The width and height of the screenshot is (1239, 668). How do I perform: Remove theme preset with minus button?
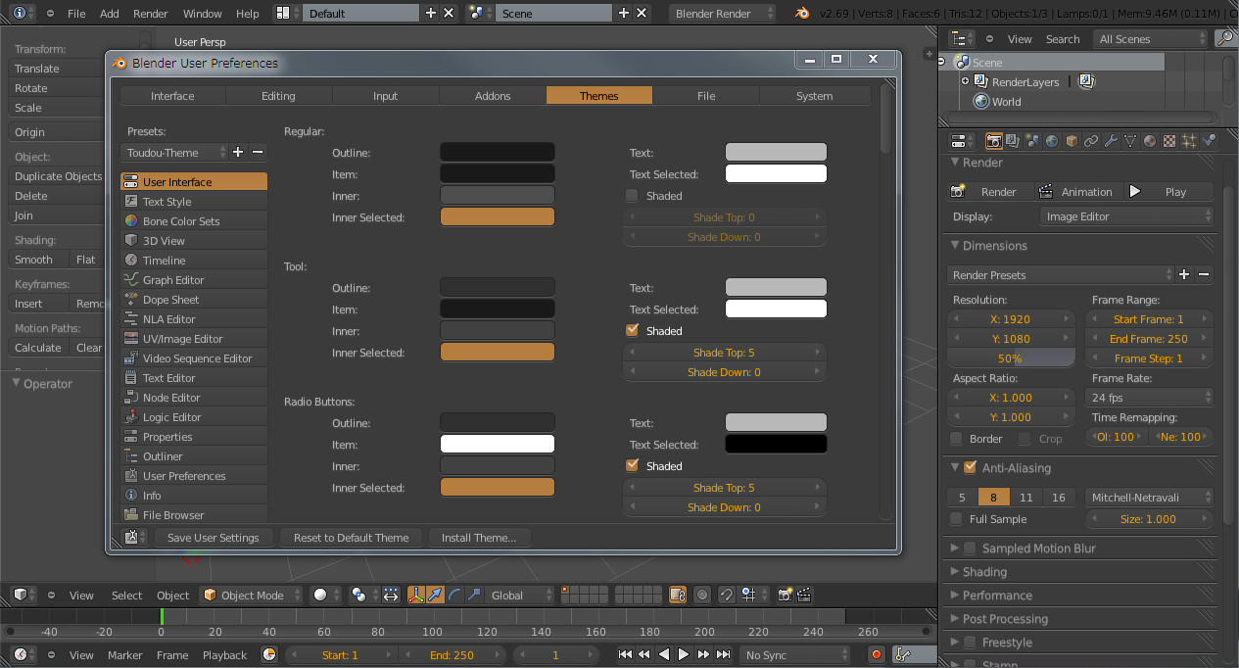click(x=258, y=152)
